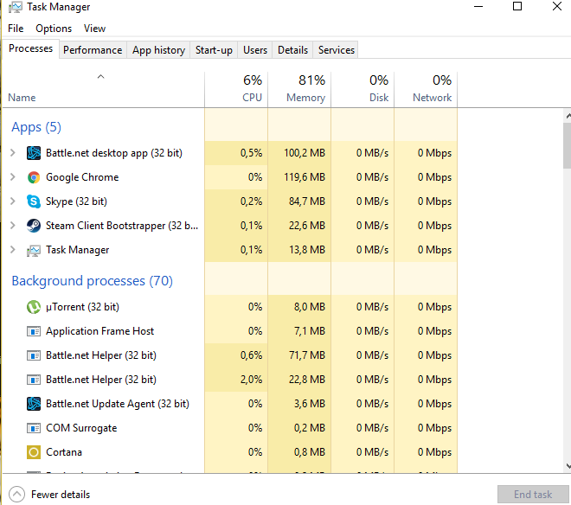
Task: Sort by the Disk column header
Action: click(362, 90)
